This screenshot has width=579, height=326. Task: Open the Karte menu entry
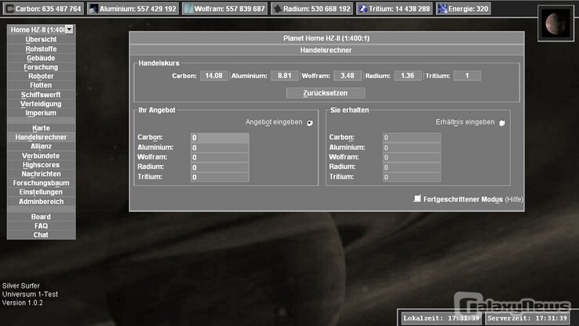(41, 127)
